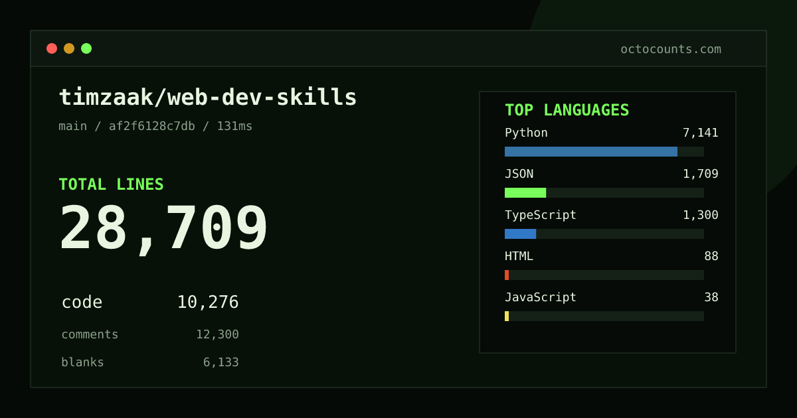
Task: Click the 1,709 JSON line count
Action: [x=700, y=174]
